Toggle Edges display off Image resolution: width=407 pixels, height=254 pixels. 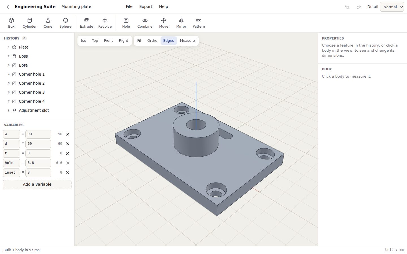(x=169, y=41)
